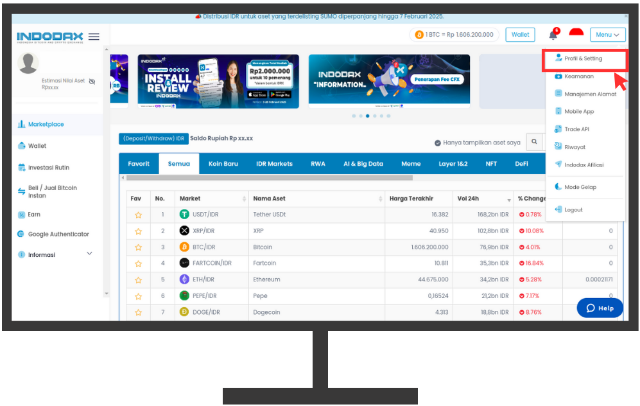Sort table by Vol 24h column
Image resolution: width=640 pixels, height=406 pixels.
[x=483, y=199]
